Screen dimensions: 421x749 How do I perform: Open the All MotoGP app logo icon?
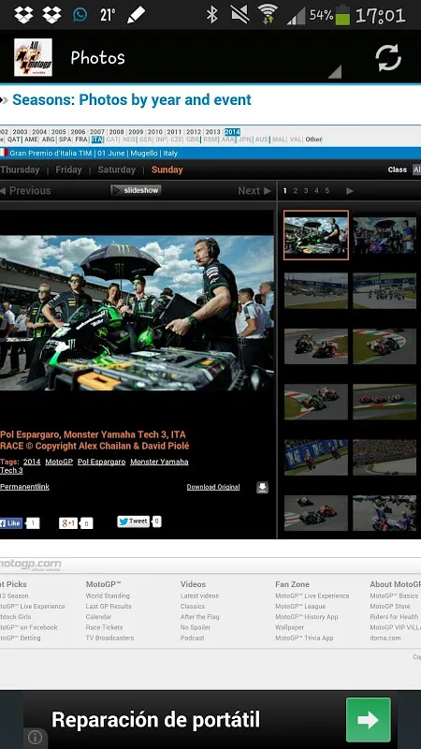(x=33, y=57)
